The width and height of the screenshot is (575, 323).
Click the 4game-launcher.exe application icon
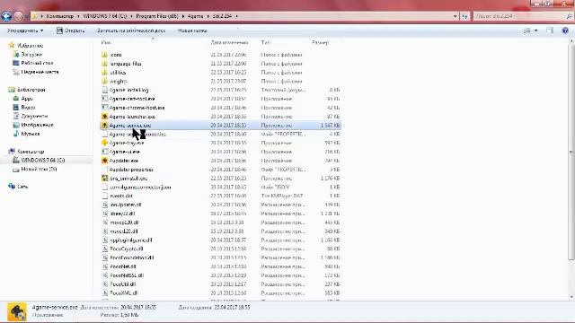pos(104,117)
